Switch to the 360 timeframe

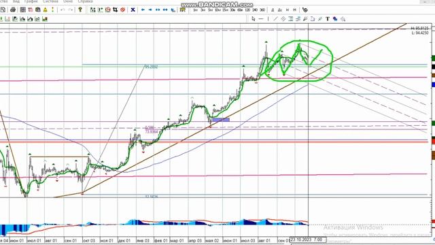coord(262,10)
